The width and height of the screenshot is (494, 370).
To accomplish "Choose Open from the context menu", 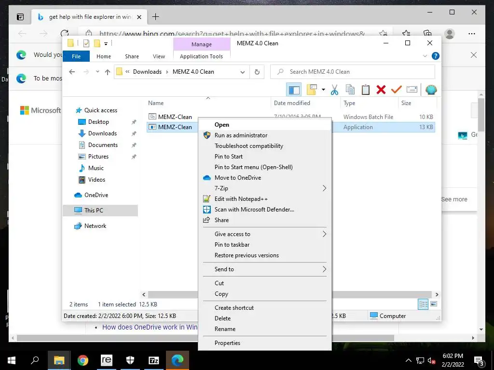I will coord(265,125).
